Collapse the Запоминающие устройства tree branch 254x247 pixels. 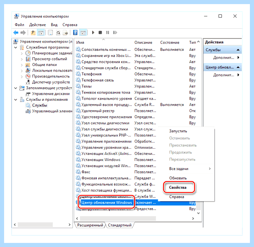[x=16, y=88]
